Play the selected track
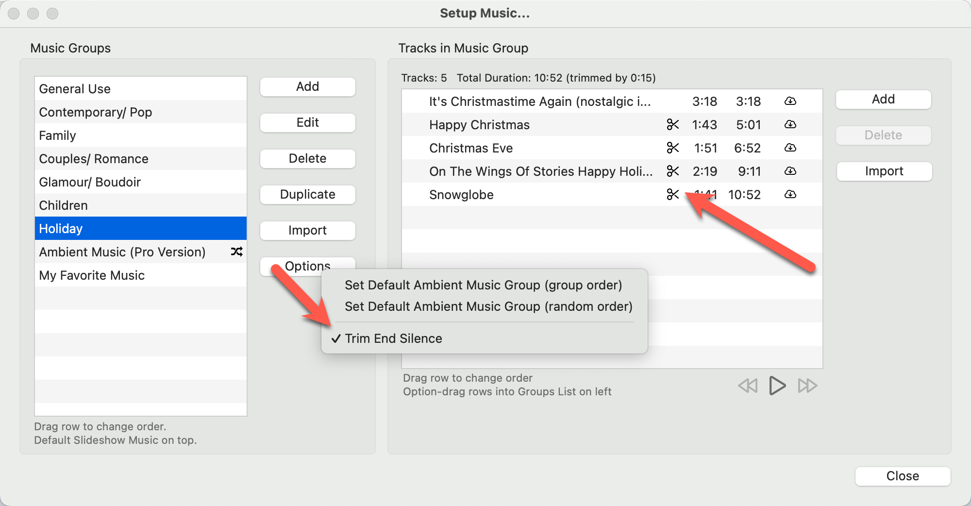The width and height of the screenshot is (971, 506). pos(777,386)
